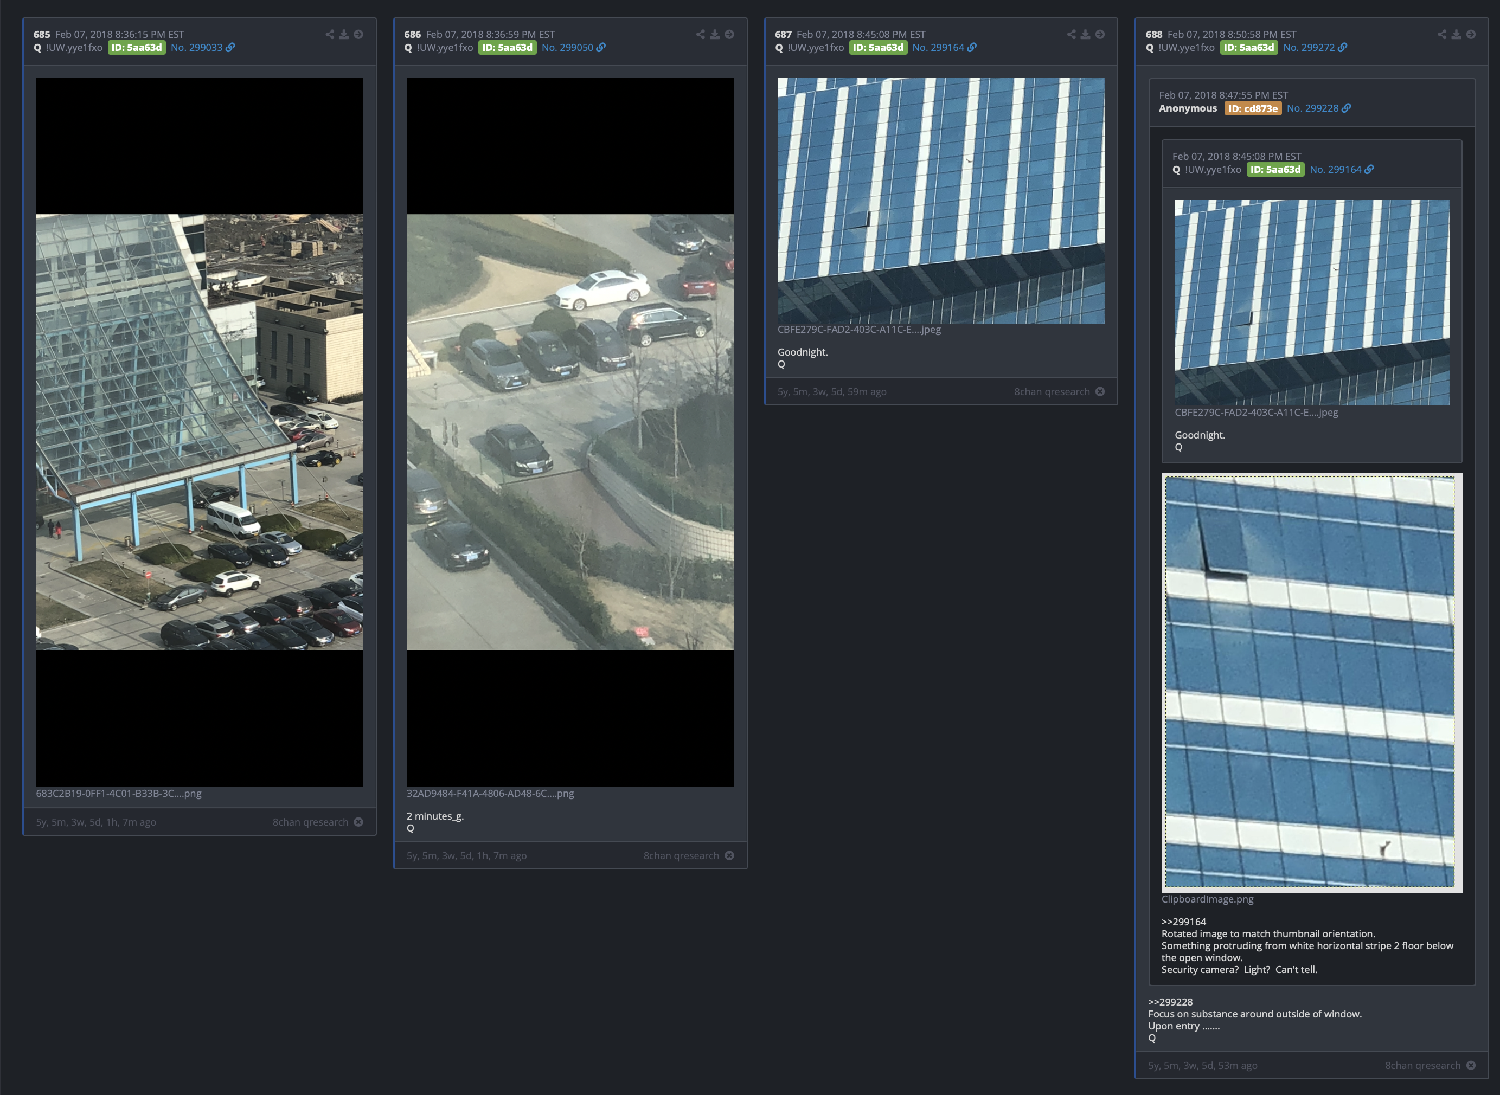Viewport: 1500px width, 1095px height.
Task: Click the '5y, 5m, 3w, 5d, 53m ago' age text
Action: point(1202,1065)
